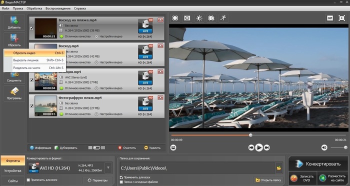Image resolution: width=350 pixels, height=186 pixels.
Task: Choose Обрезать видео from popup menu
Action: pos(34,53)
